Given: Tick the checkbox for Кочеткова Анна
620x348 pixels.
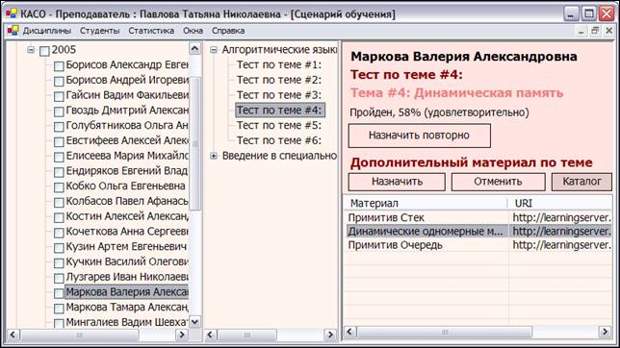Looking at the screenshot, I should pyautogui.click(x=59, y=233).
